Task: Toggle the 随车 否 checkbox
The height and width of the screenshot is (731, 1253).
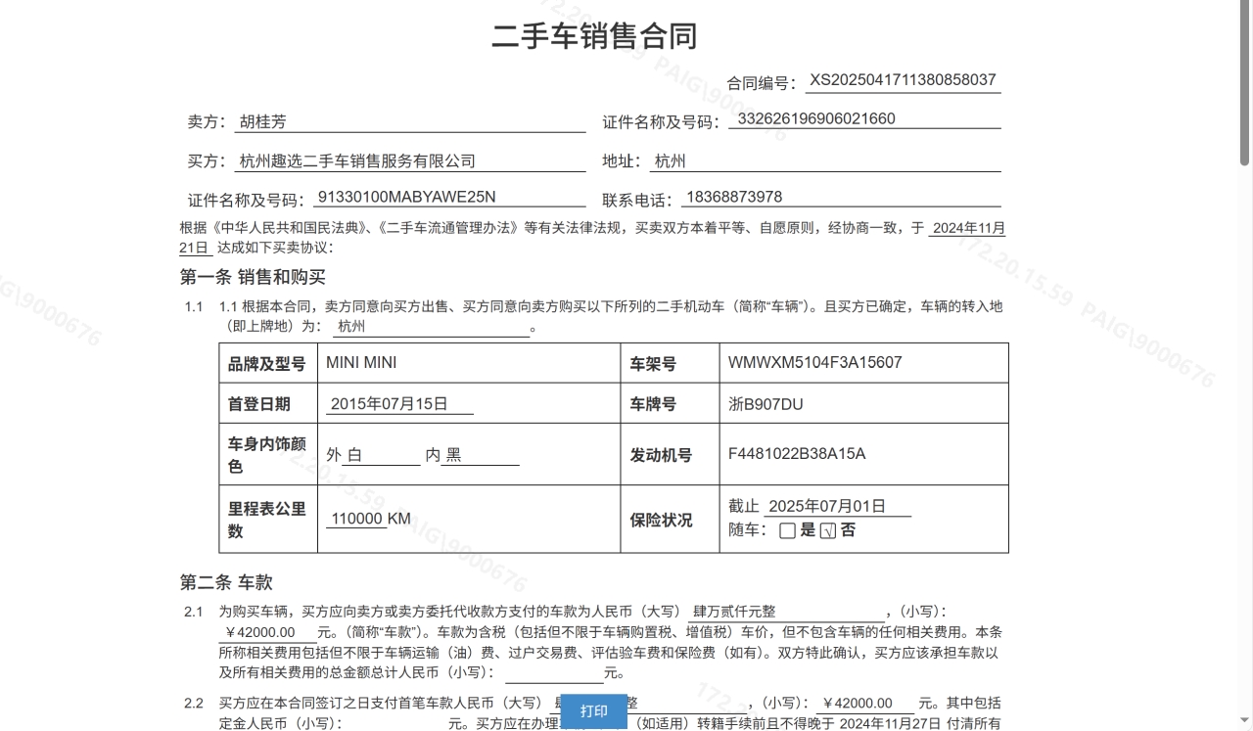Action: [x=827, y=531]
